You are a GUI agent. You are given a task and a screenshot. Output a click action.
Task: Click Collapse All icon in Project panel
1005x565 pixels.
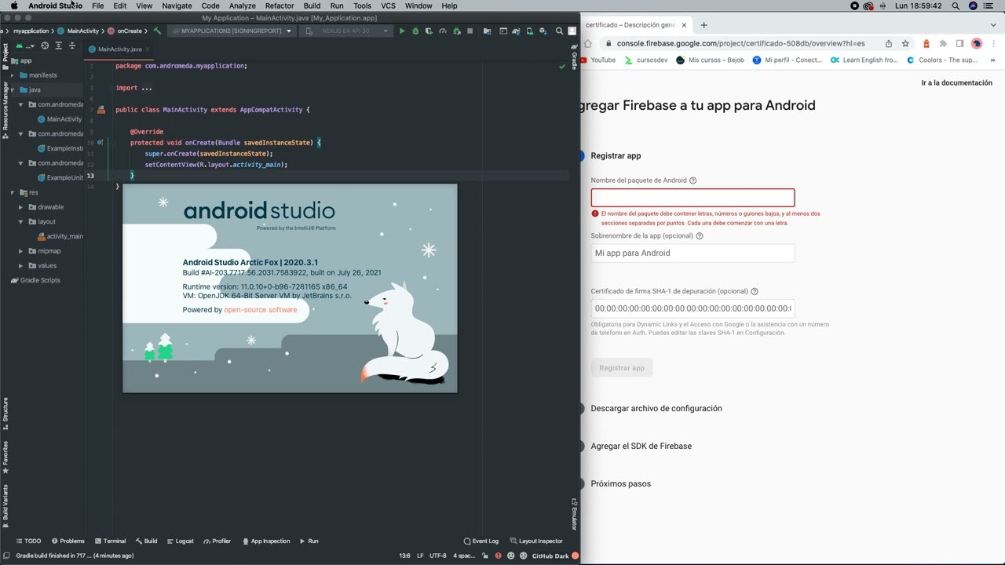coord(72,46)
